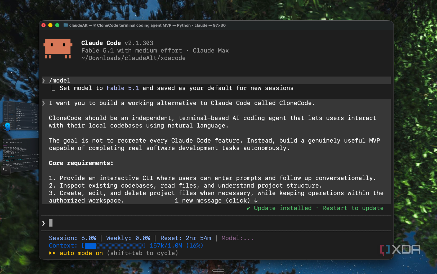Click the window title text 'claudeAlt'
This screenshot has height=274, width=437.
pos(78,25)
